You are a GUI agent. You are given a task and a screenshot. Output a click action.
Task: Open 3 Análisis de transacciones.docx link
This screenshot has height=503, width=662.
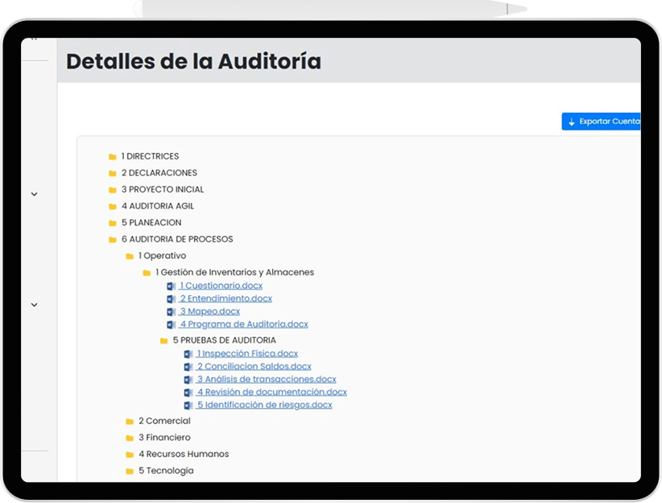coord(266,379)
